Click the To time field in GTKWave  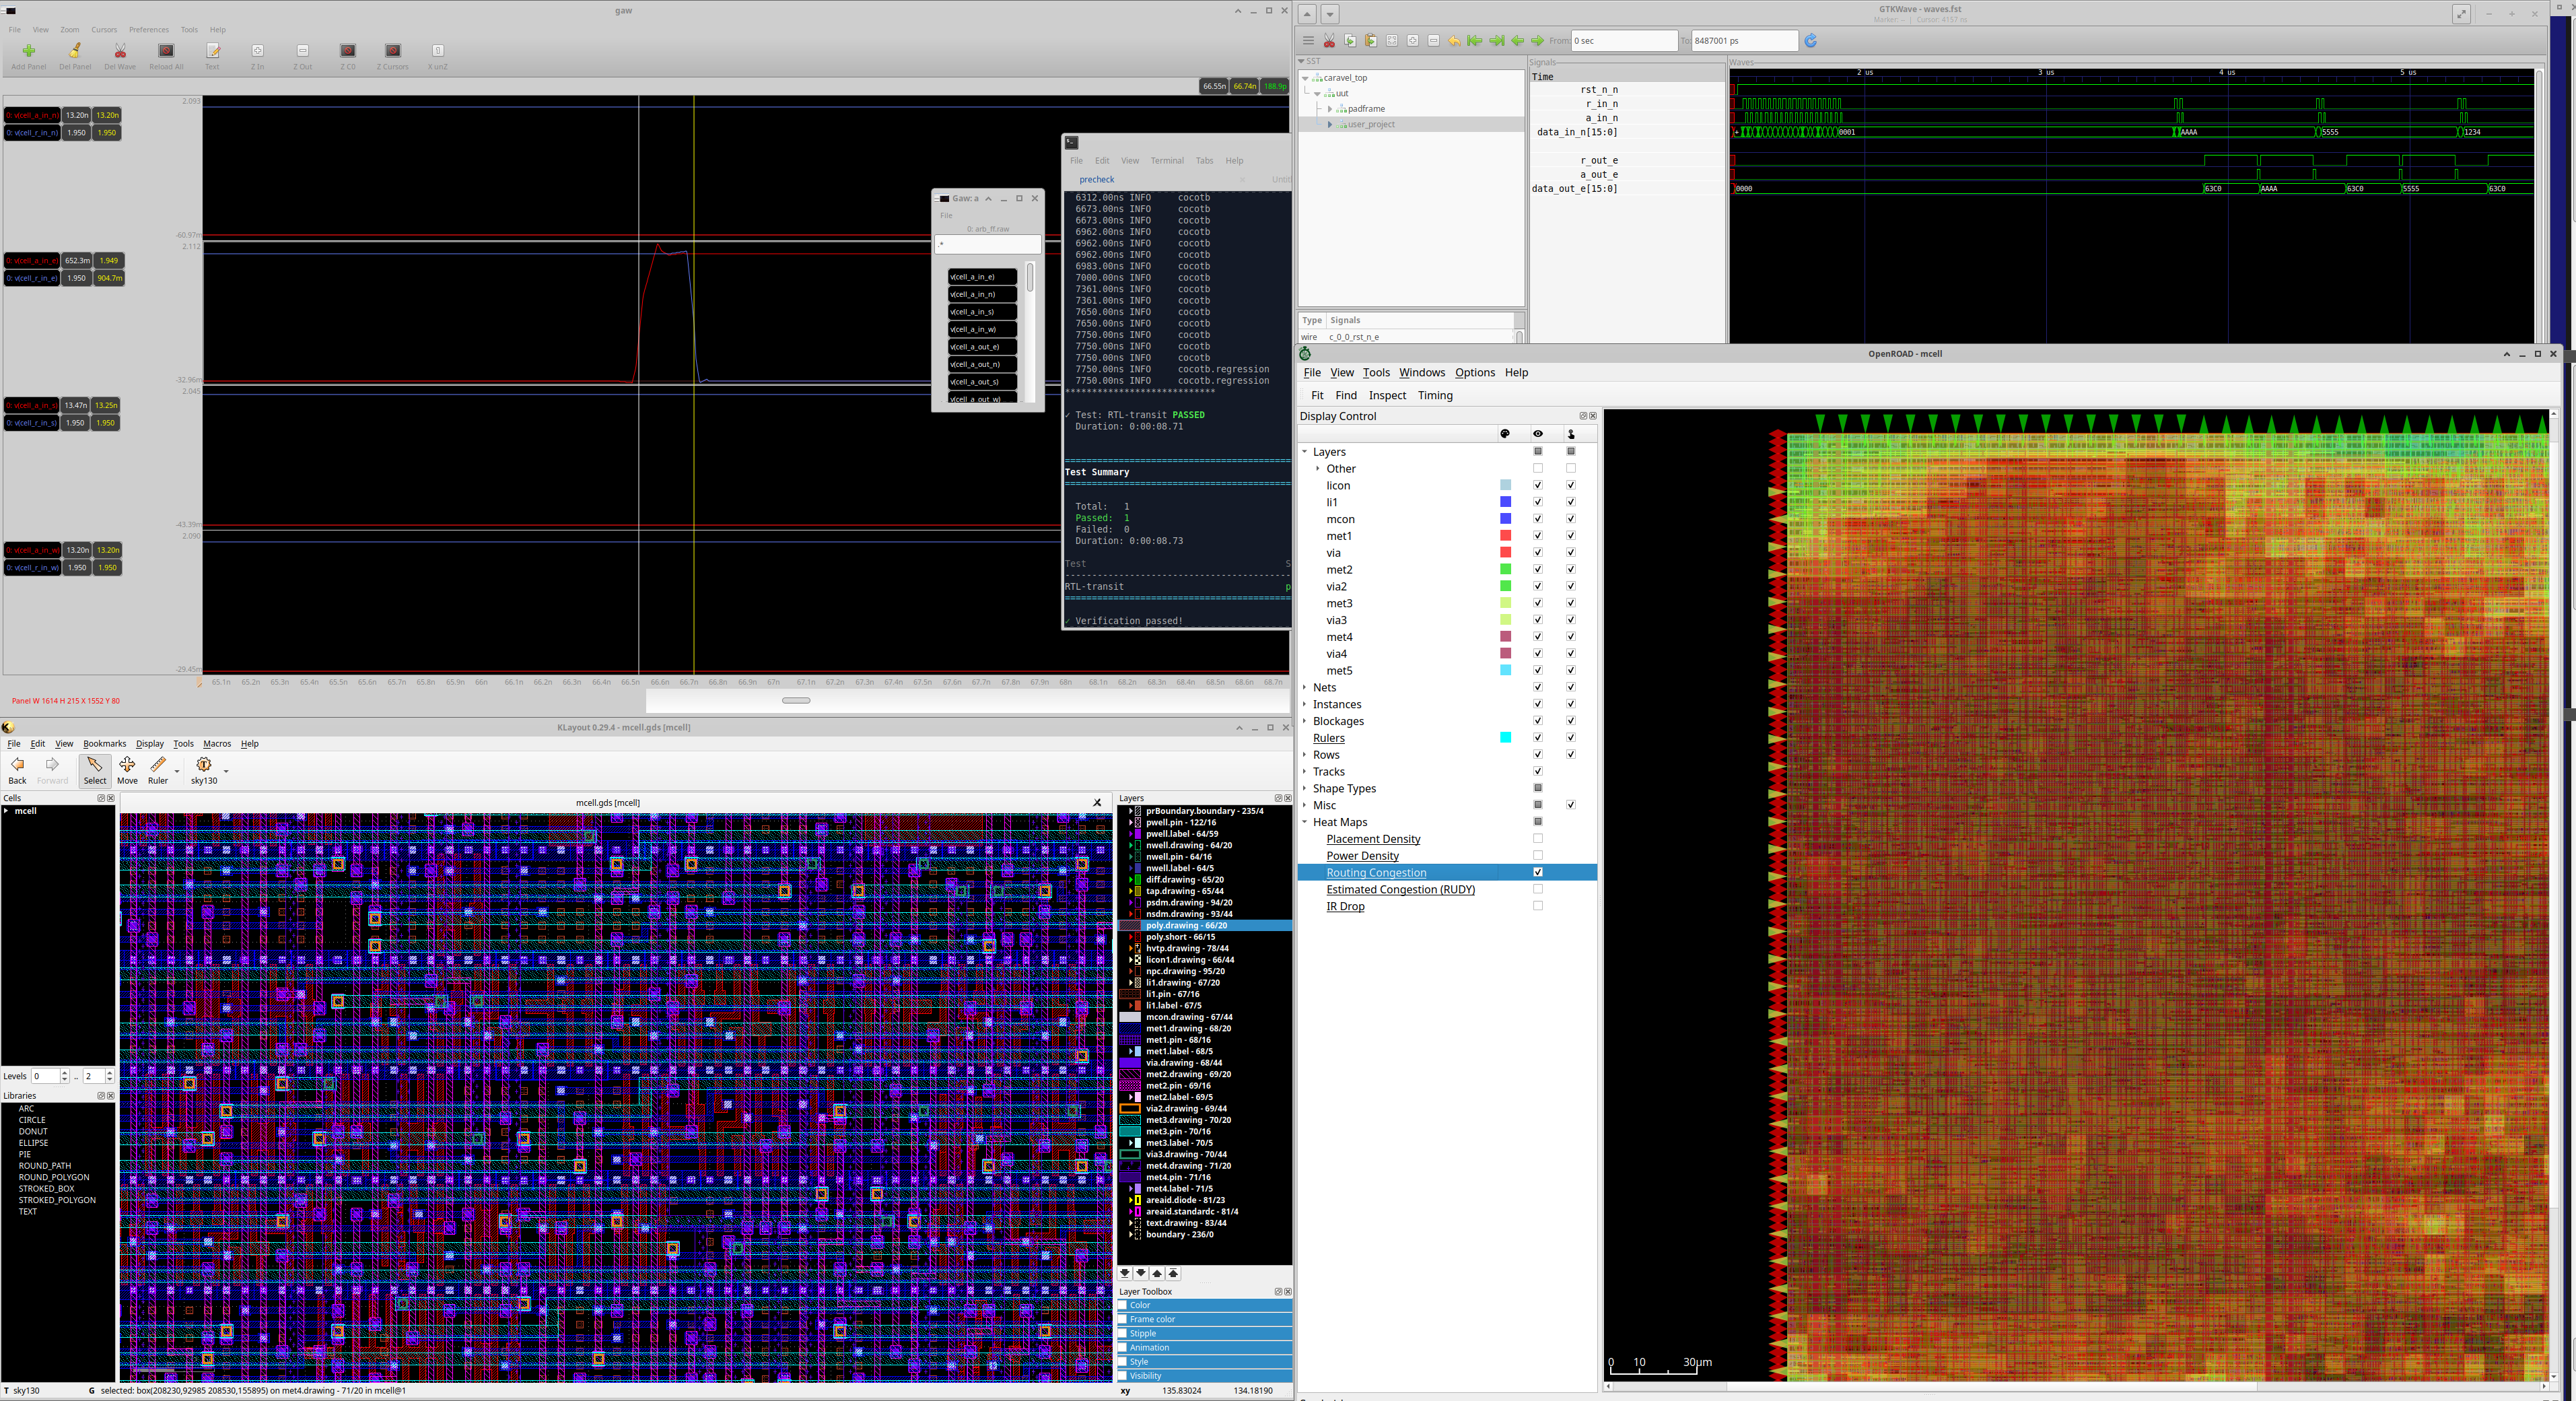(1745, 41)
